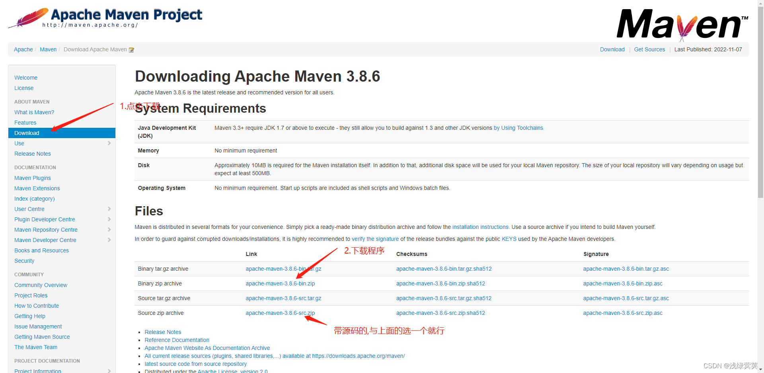Open Reference Documentation link
The height and width of the screenshot is (373, 764).
[177, 340]
